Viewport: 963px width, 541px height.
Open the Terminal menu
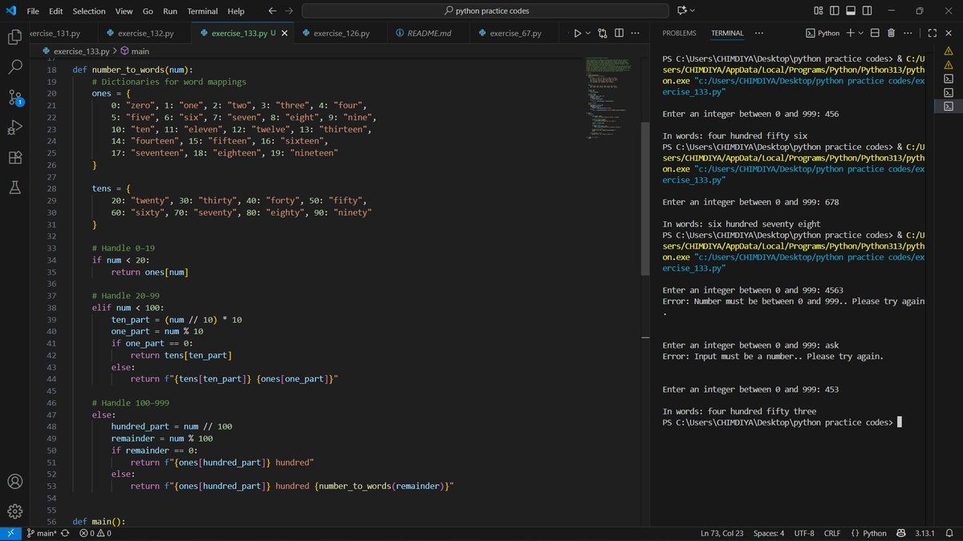pos(203,11)
